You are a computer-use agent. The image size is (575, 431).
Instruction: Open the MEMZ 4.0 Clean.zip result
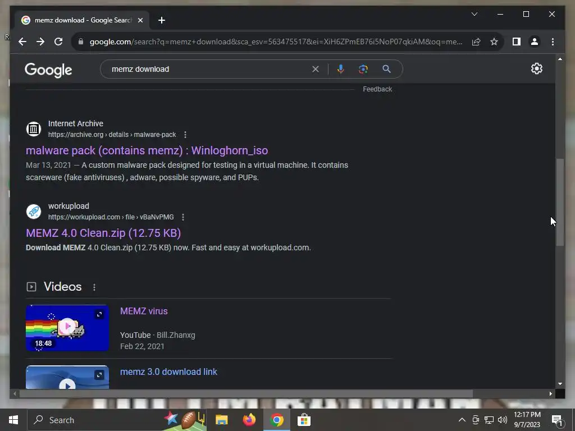pyautogui.click(x=103, y=233)
